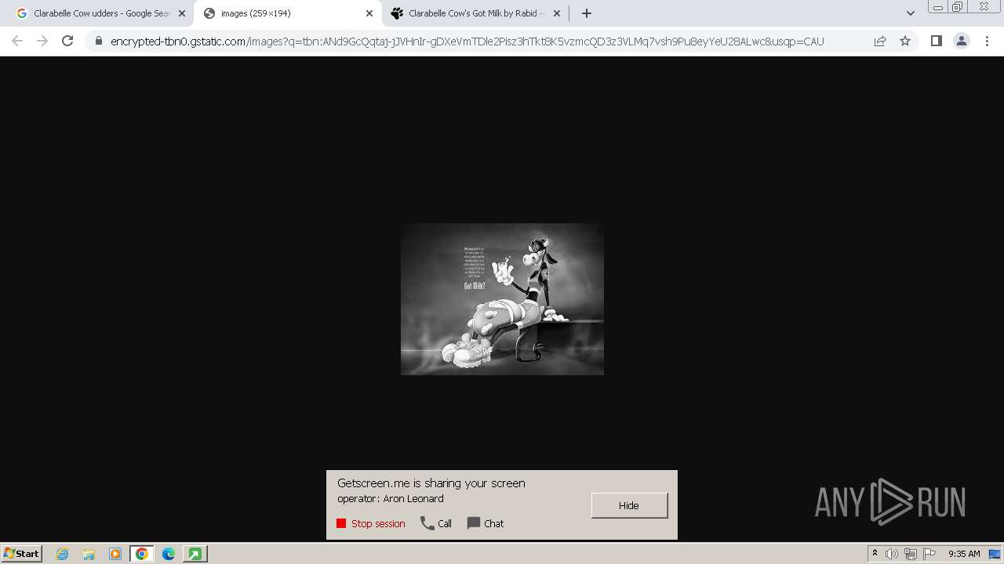Click Getscreen.me is sharing your screen text
Image resolution: width=1004 pixels, height=564 pixels.
tap(431, 483)
